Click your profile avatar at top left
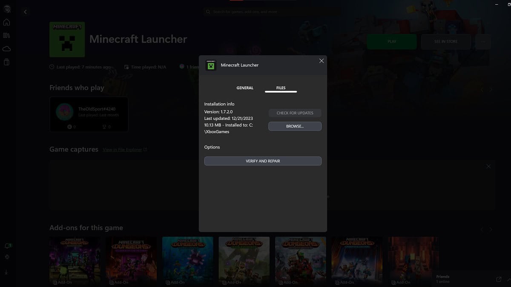 pyautogui.click(x=7, y=9)
